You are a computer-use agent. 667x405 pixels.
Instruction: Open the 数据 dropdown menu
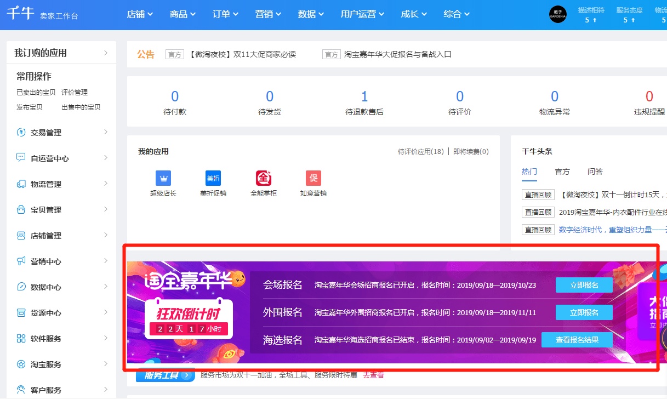point(311,14)
